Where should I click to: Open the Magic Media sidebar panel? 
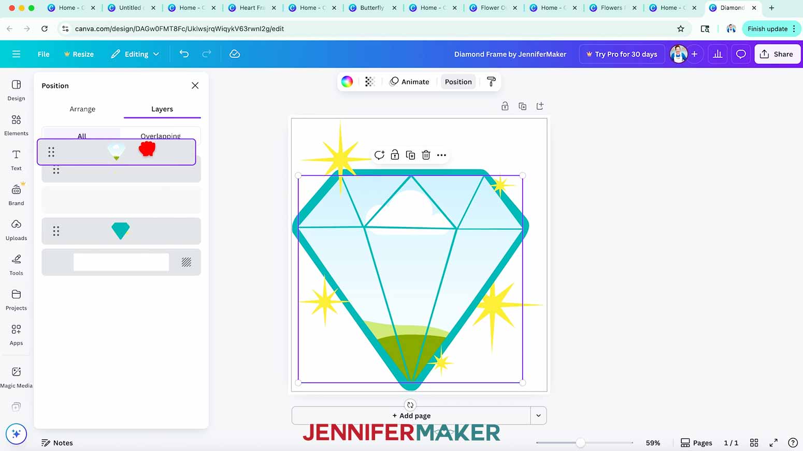(16, 378)
